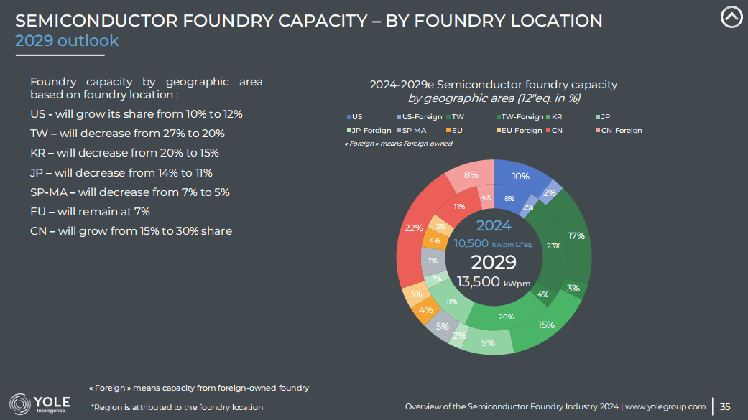Click the outer 9% JP light green segment
748x420 pixels.
click(488, 342)
